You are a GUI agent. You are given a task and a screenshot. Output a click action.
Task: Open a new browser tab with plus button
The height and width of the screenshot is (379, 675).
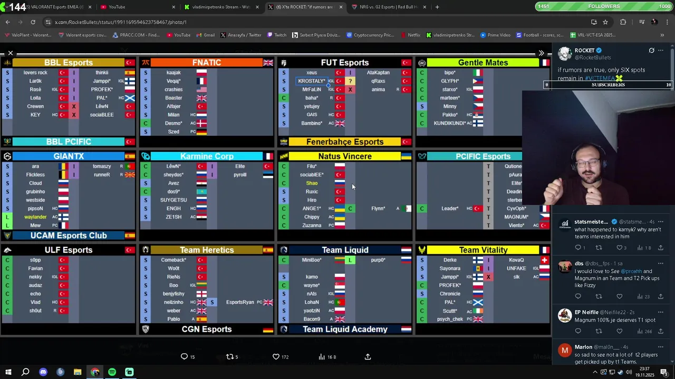[x=437, y=7]
